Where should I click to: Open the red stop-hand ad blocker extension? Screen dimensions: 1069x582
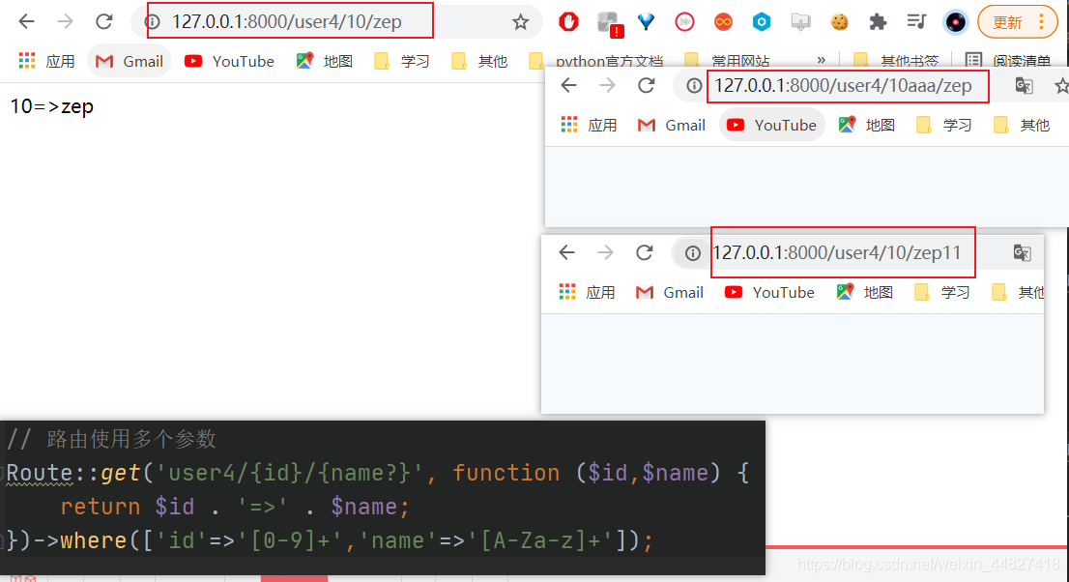coord(568,22)
